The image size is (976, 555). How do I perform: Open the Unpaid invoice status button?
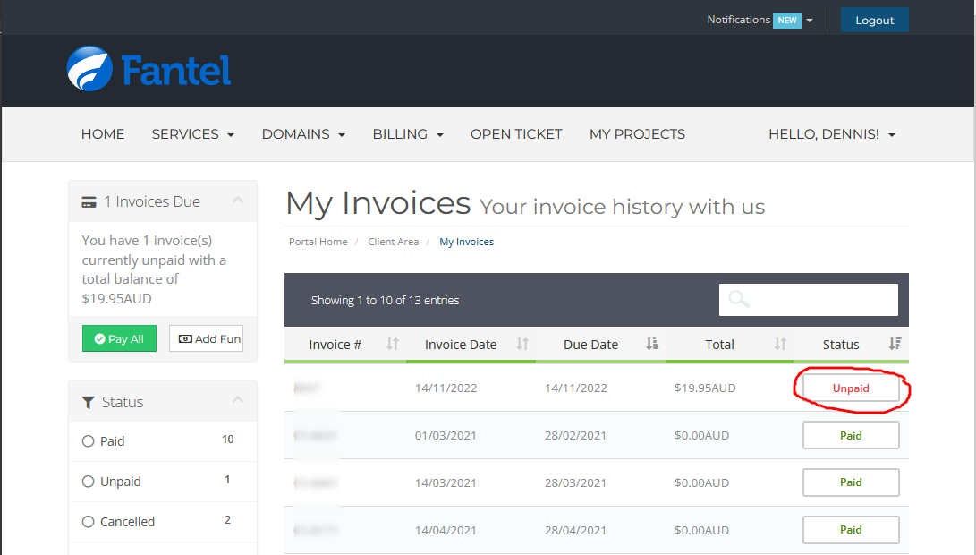click(x=851, y=388)
